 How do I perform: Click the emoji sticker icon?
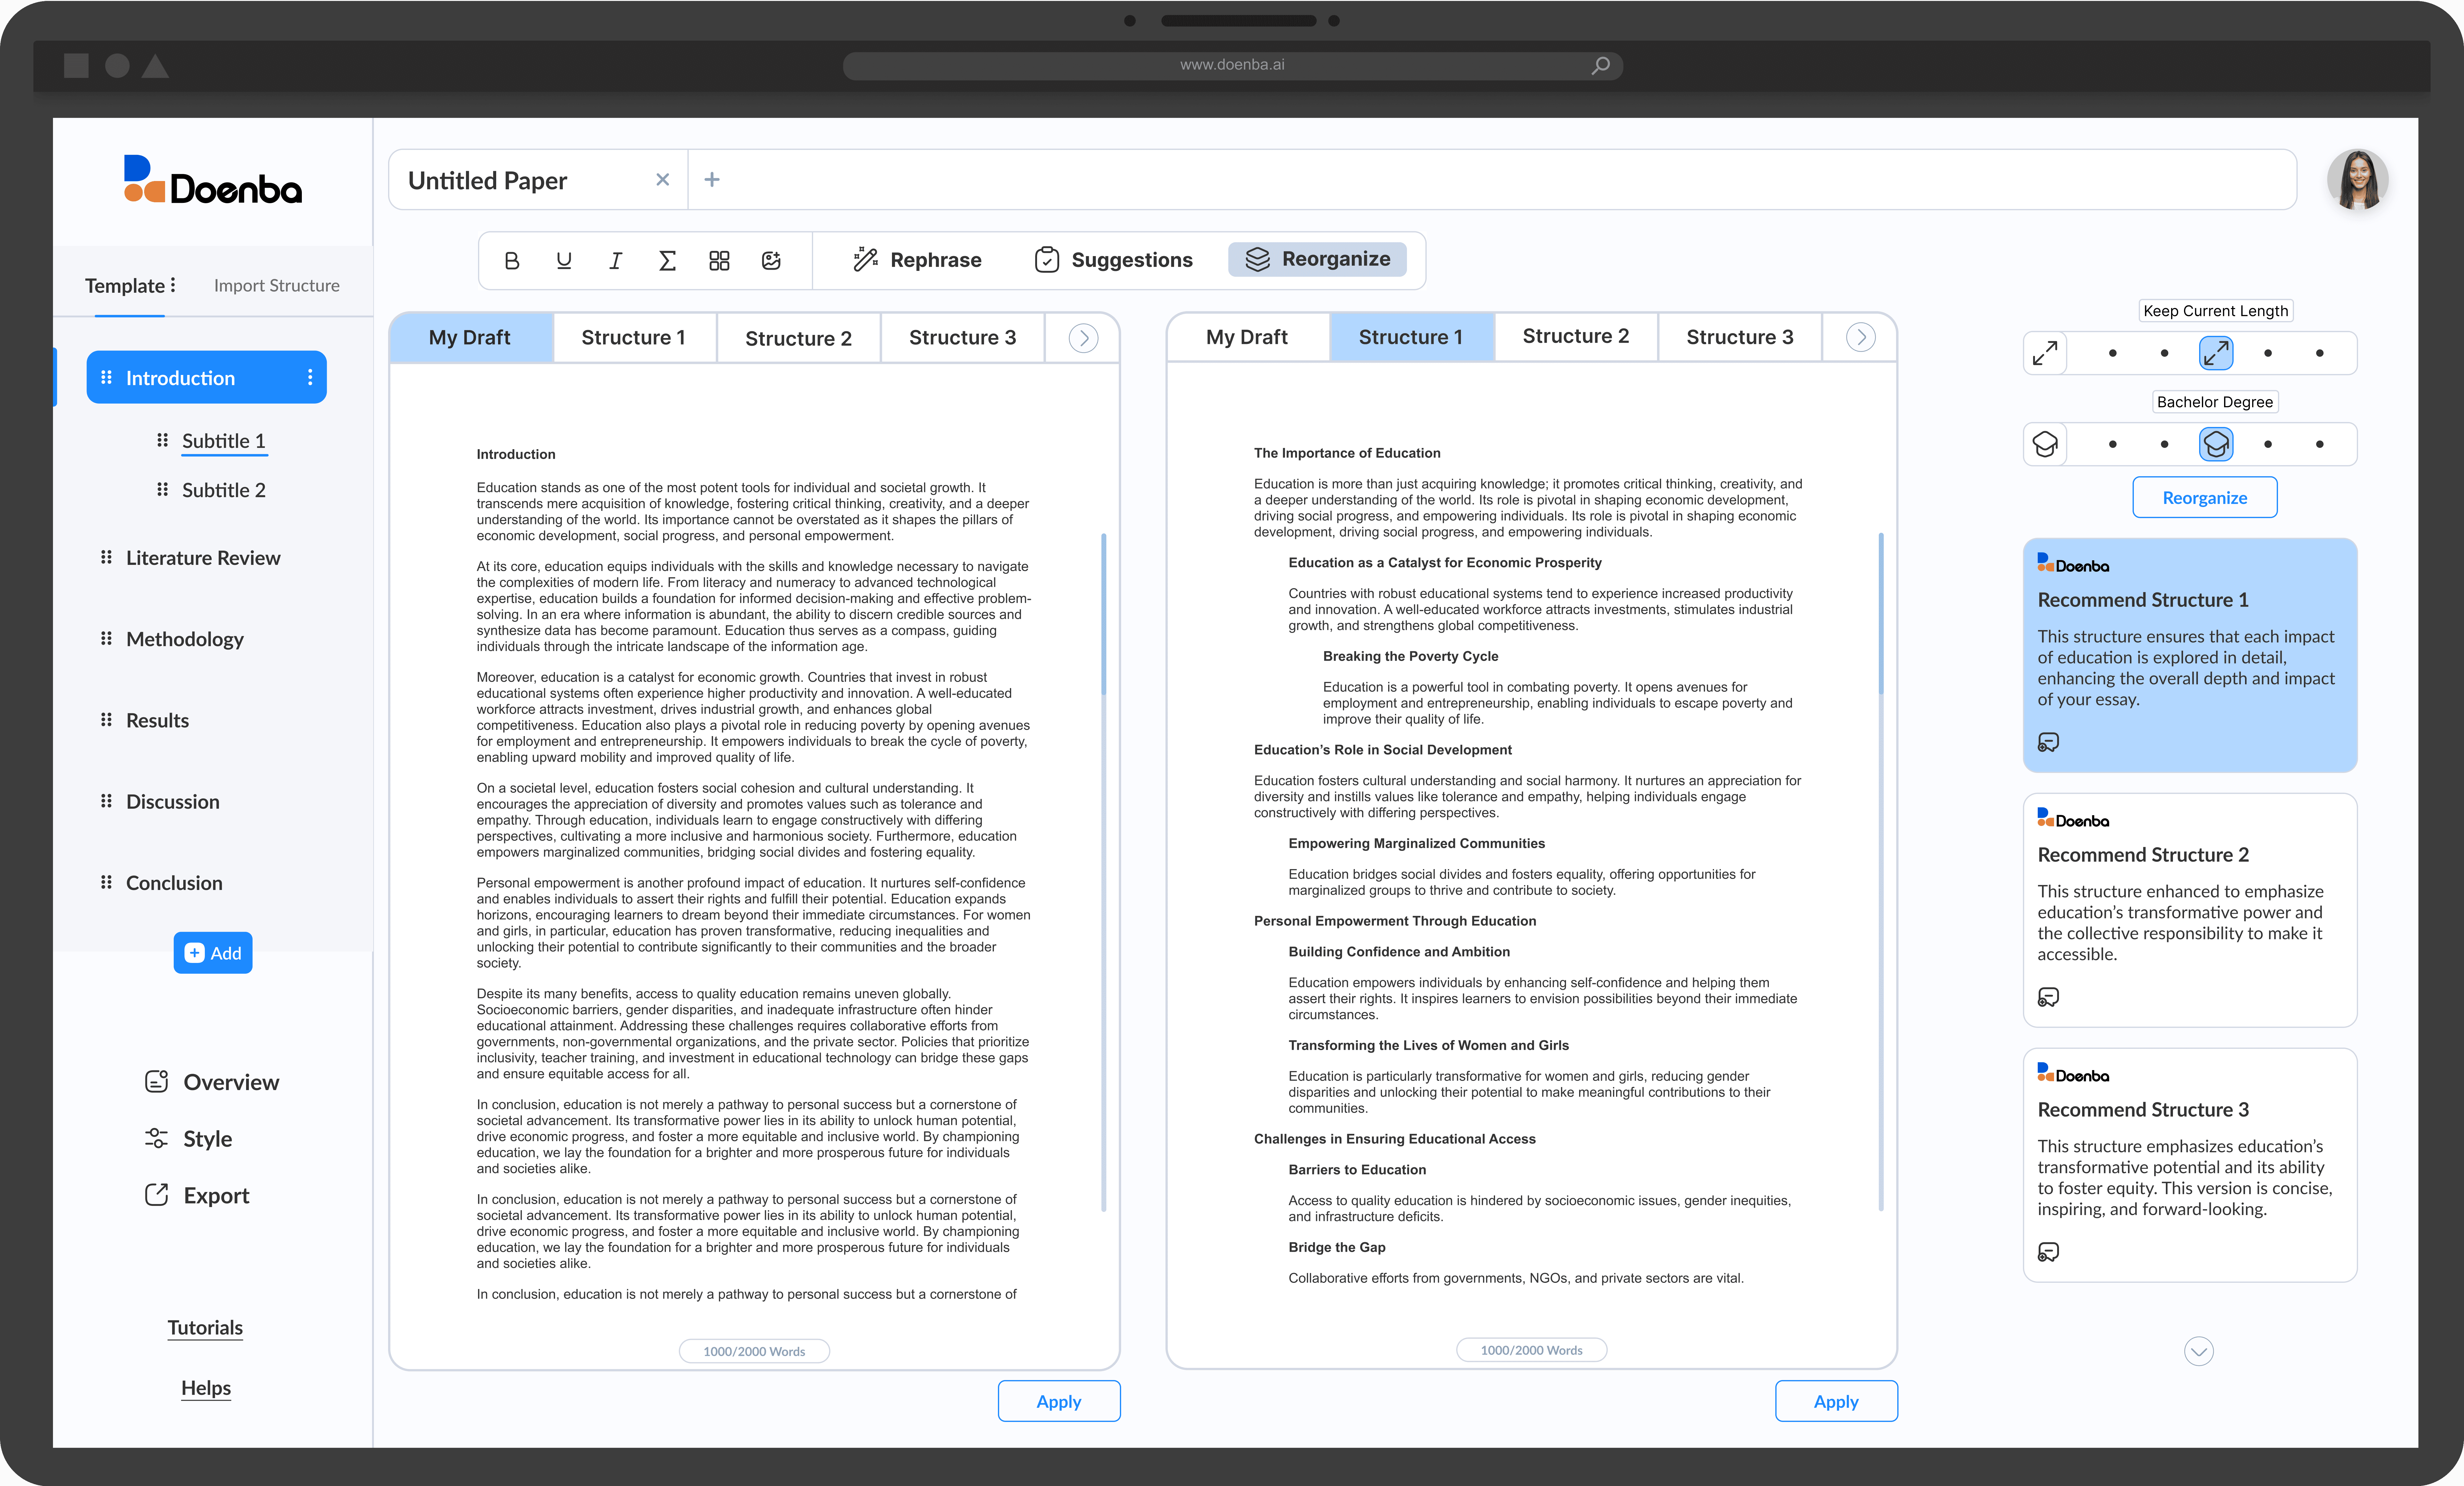771,261
